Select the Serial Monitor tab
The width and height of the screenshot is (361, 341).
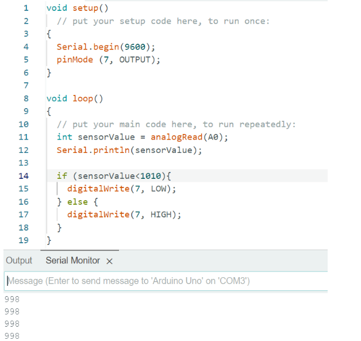[x=73, y=260]
